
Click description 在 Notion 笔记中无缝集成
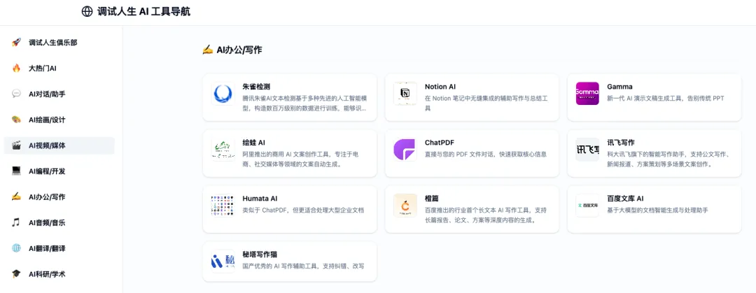point(486,103)
